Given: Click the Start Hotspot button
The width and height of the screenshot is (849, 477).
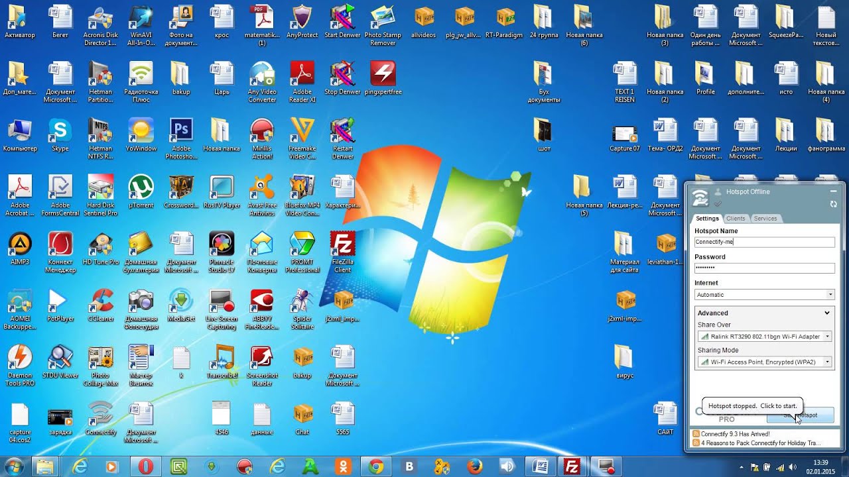Looking at the screenshot, I should (x=801, y=415).
